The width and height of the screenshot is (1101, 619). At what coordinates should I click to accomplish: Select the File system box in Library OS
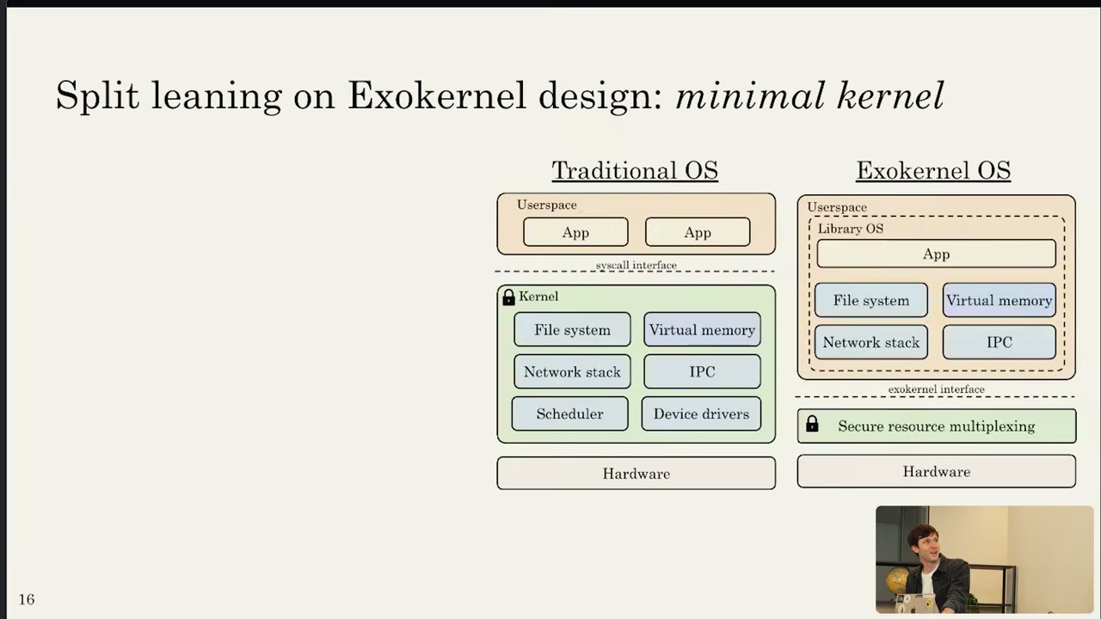tap(871, 300)
